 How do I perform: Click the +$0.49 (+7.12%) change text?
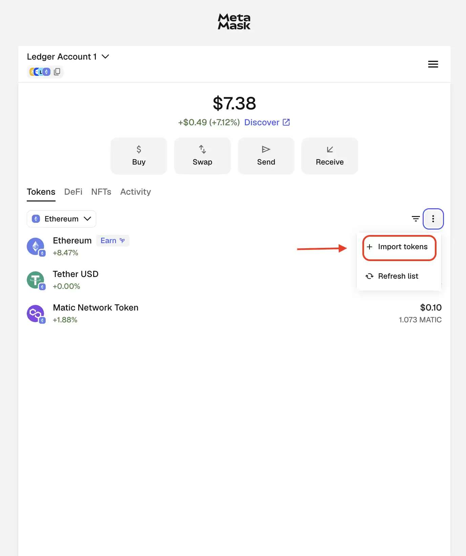pyautogui.click(x=209, y=122)
